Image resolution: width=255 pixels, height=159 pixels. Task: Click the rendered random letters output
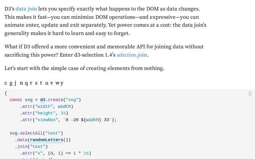34,83
